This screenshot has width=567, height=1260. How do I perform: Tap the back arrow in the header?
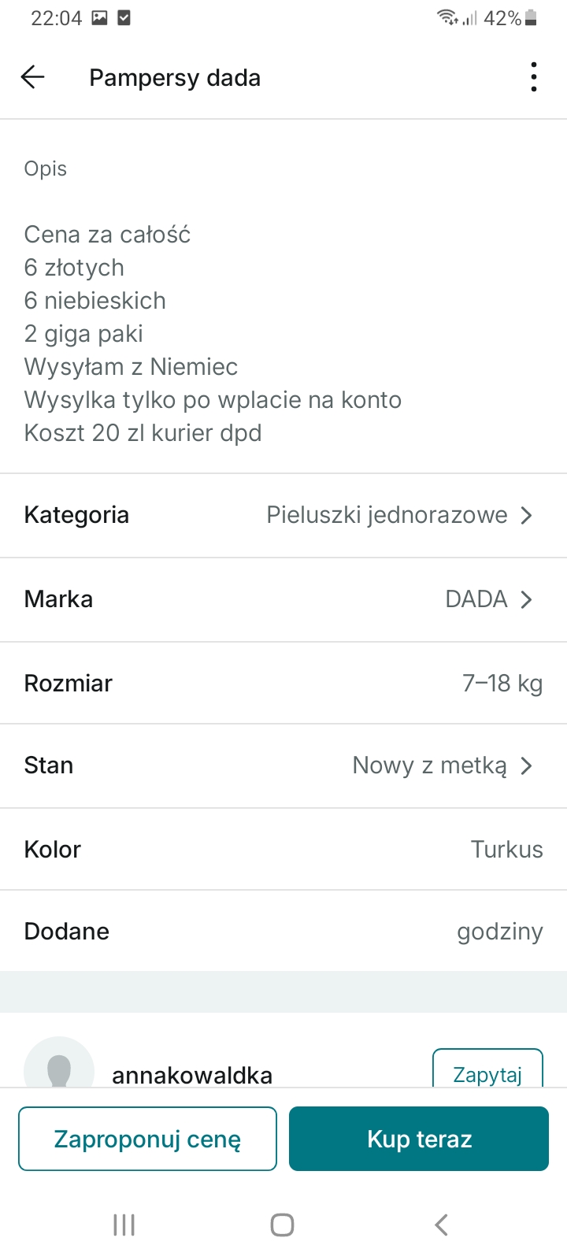32,77
